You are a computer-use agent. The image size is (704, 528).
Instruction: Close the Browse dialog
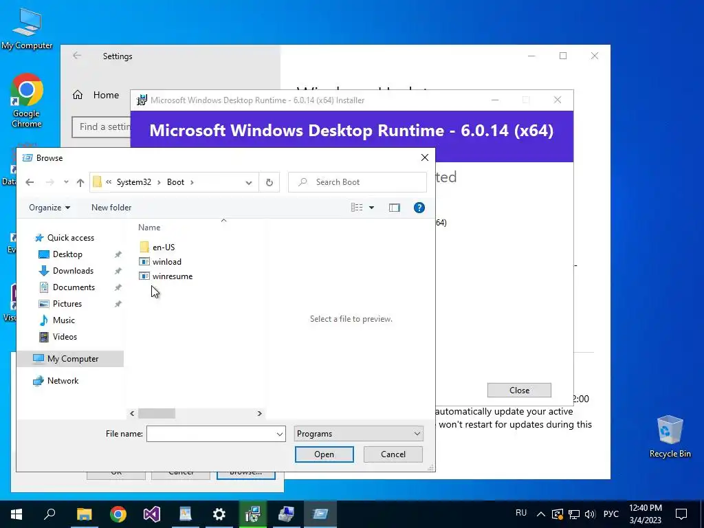point(425,157)
